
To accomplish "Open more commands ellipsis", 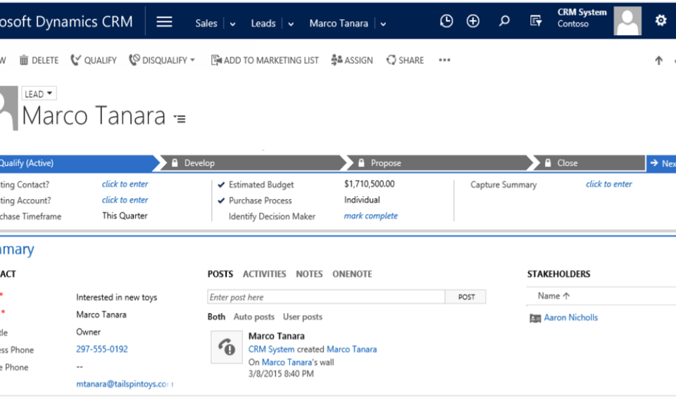I will (x=444, y=60).
